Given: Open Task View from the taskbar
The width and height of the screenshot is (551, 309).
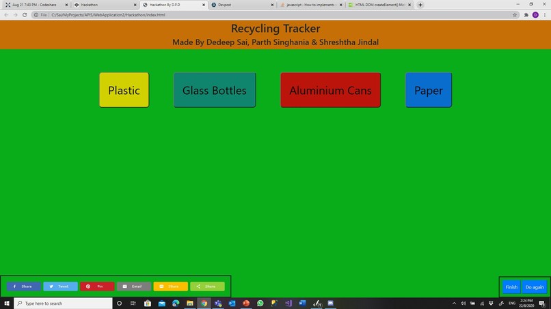Looking at the screenshot, I should pyautogui.click(x=133, y=303).
